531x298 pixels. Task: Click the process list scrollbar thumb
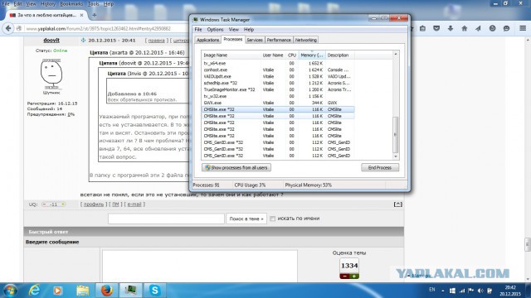pyautogui.click(x=395, y=134)
